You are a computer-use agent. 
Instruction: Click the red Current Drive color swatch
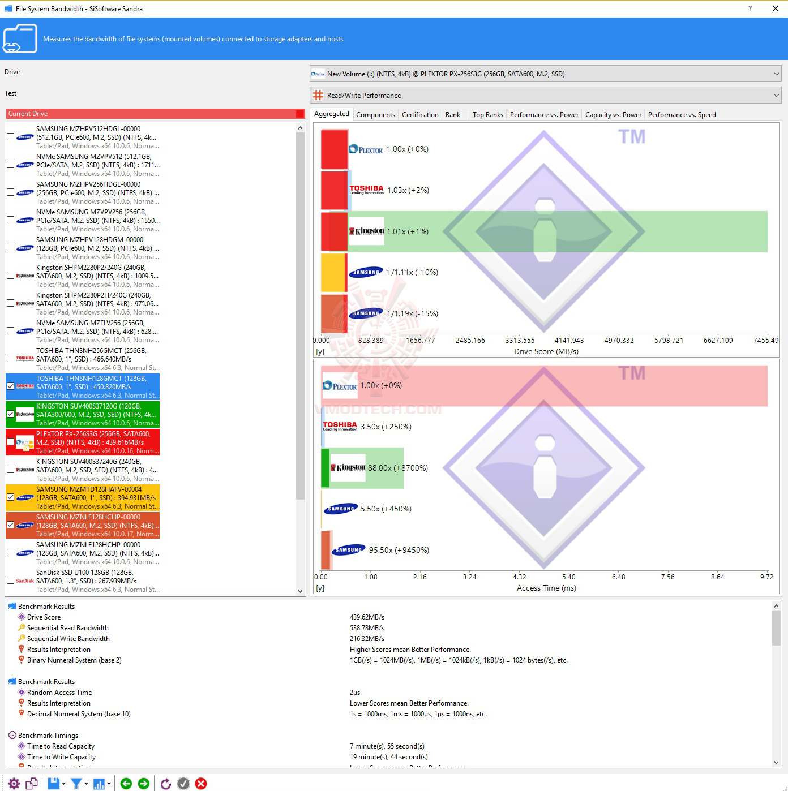coord(300,114)
